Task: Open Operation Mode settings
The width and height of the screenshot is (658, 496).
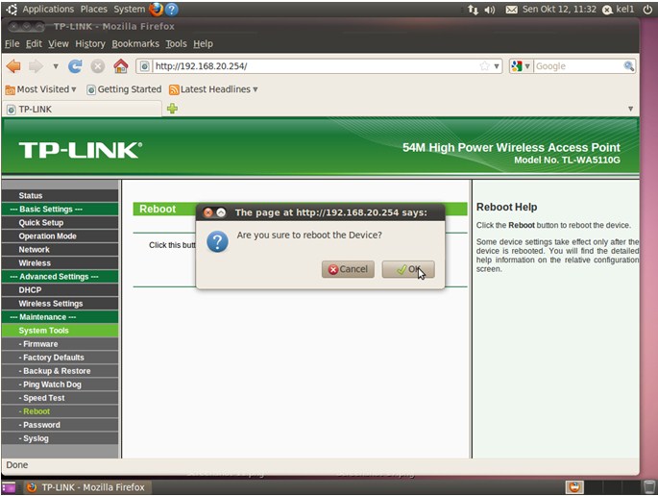Action: [x=60, y=236]
